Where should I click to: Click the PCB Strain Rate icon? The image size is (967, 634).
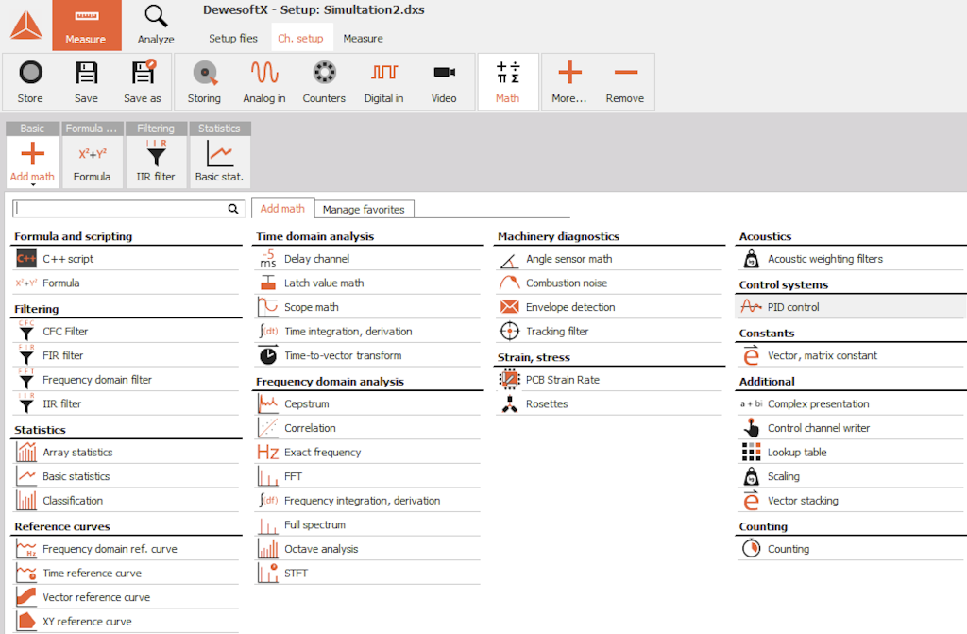pyautogui.click(x=509, y=380)
